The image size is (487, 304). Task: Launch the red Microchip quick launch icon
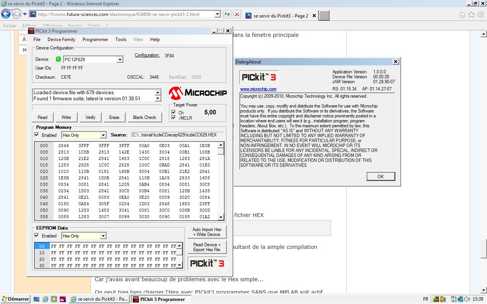[63, 299]
